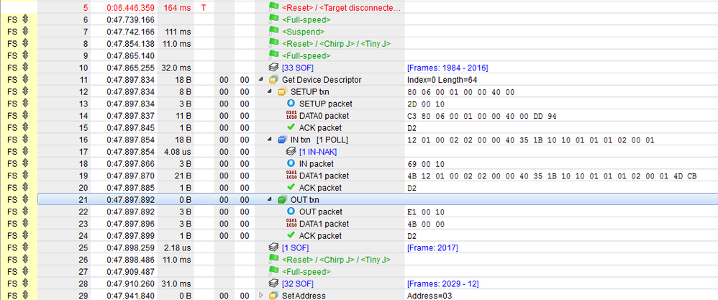Viewport: 718px width, 300px height.
Task: Click the green checkmark in index 24 ACK packet row
Action: 291,235
